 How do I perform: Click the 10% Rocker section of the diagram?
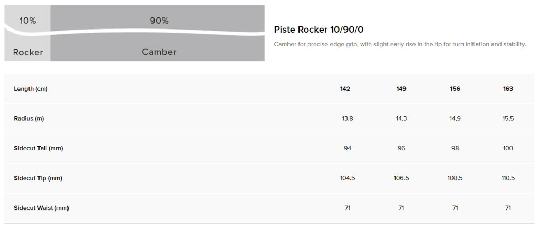27,34
